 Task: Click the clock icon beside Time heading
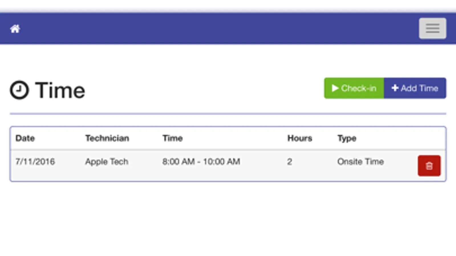pos(19,90)
